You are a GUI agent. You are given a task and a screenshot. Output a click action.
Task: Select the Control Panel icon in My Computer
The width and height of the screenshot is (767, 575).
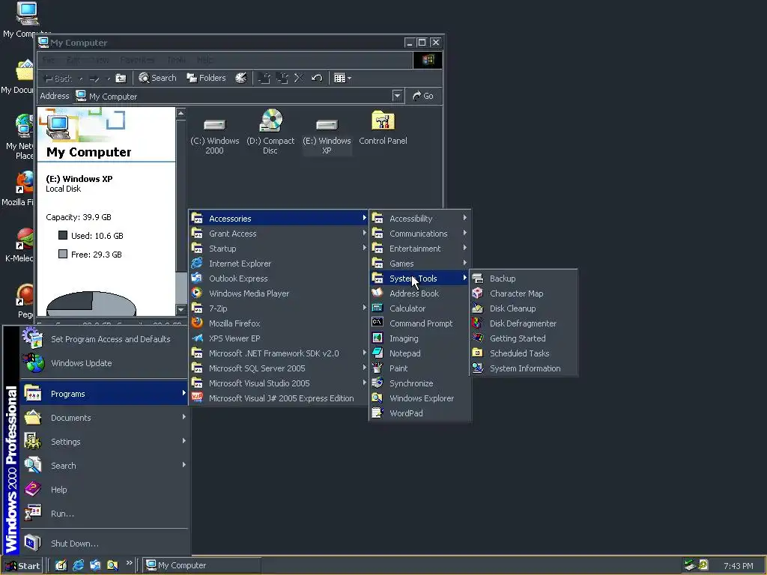pyautogui.click(x=383, y=121)
